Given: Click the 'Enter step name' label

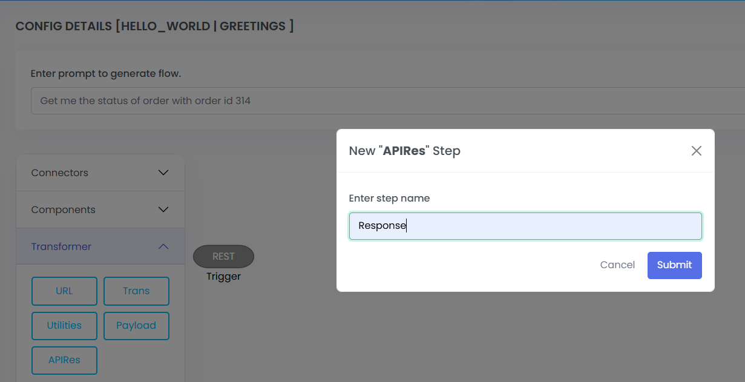Looking at the screenshot, I should pyautogui.click(x=389, y=198).
